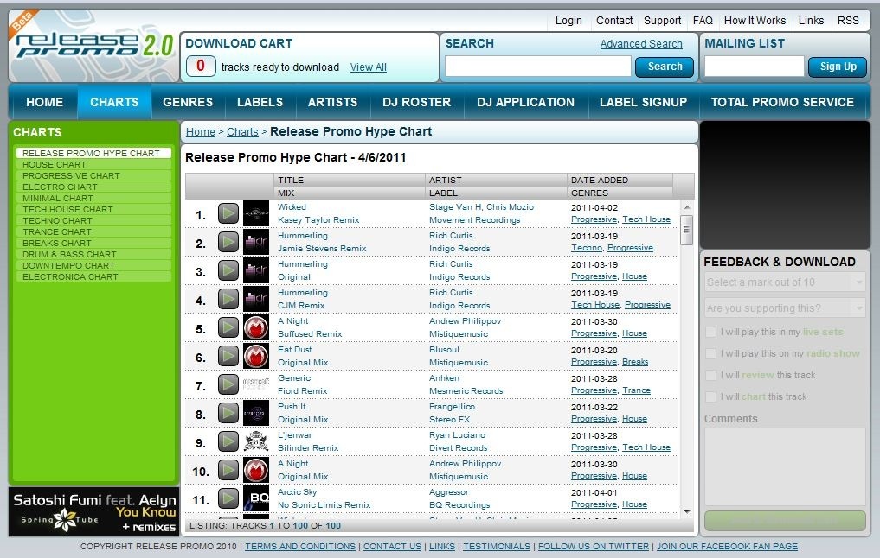Focus the Comments text area

click(785, 466)
